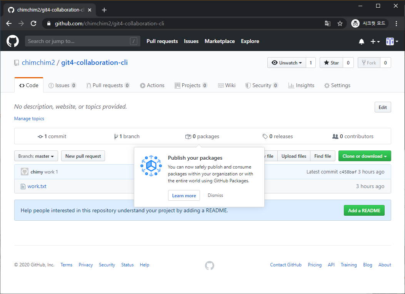The image size is (405, 294).
Task: Click the Add a README button
Action: (364, 210)
